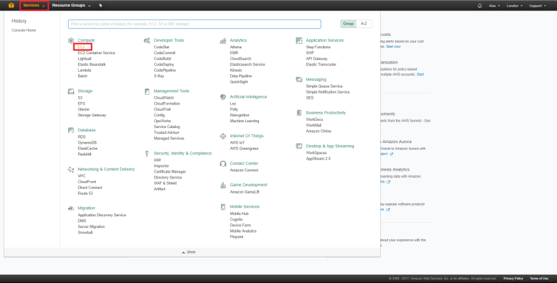This screenshot has height=283, width=557.
Task: Open the notifications bell icon
Action: (480, 6)
